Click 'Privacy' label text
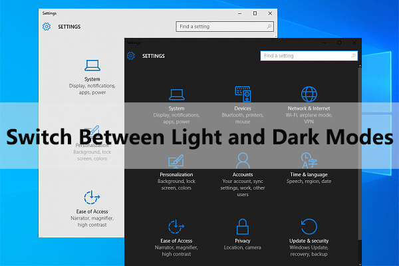 (243, 241)
